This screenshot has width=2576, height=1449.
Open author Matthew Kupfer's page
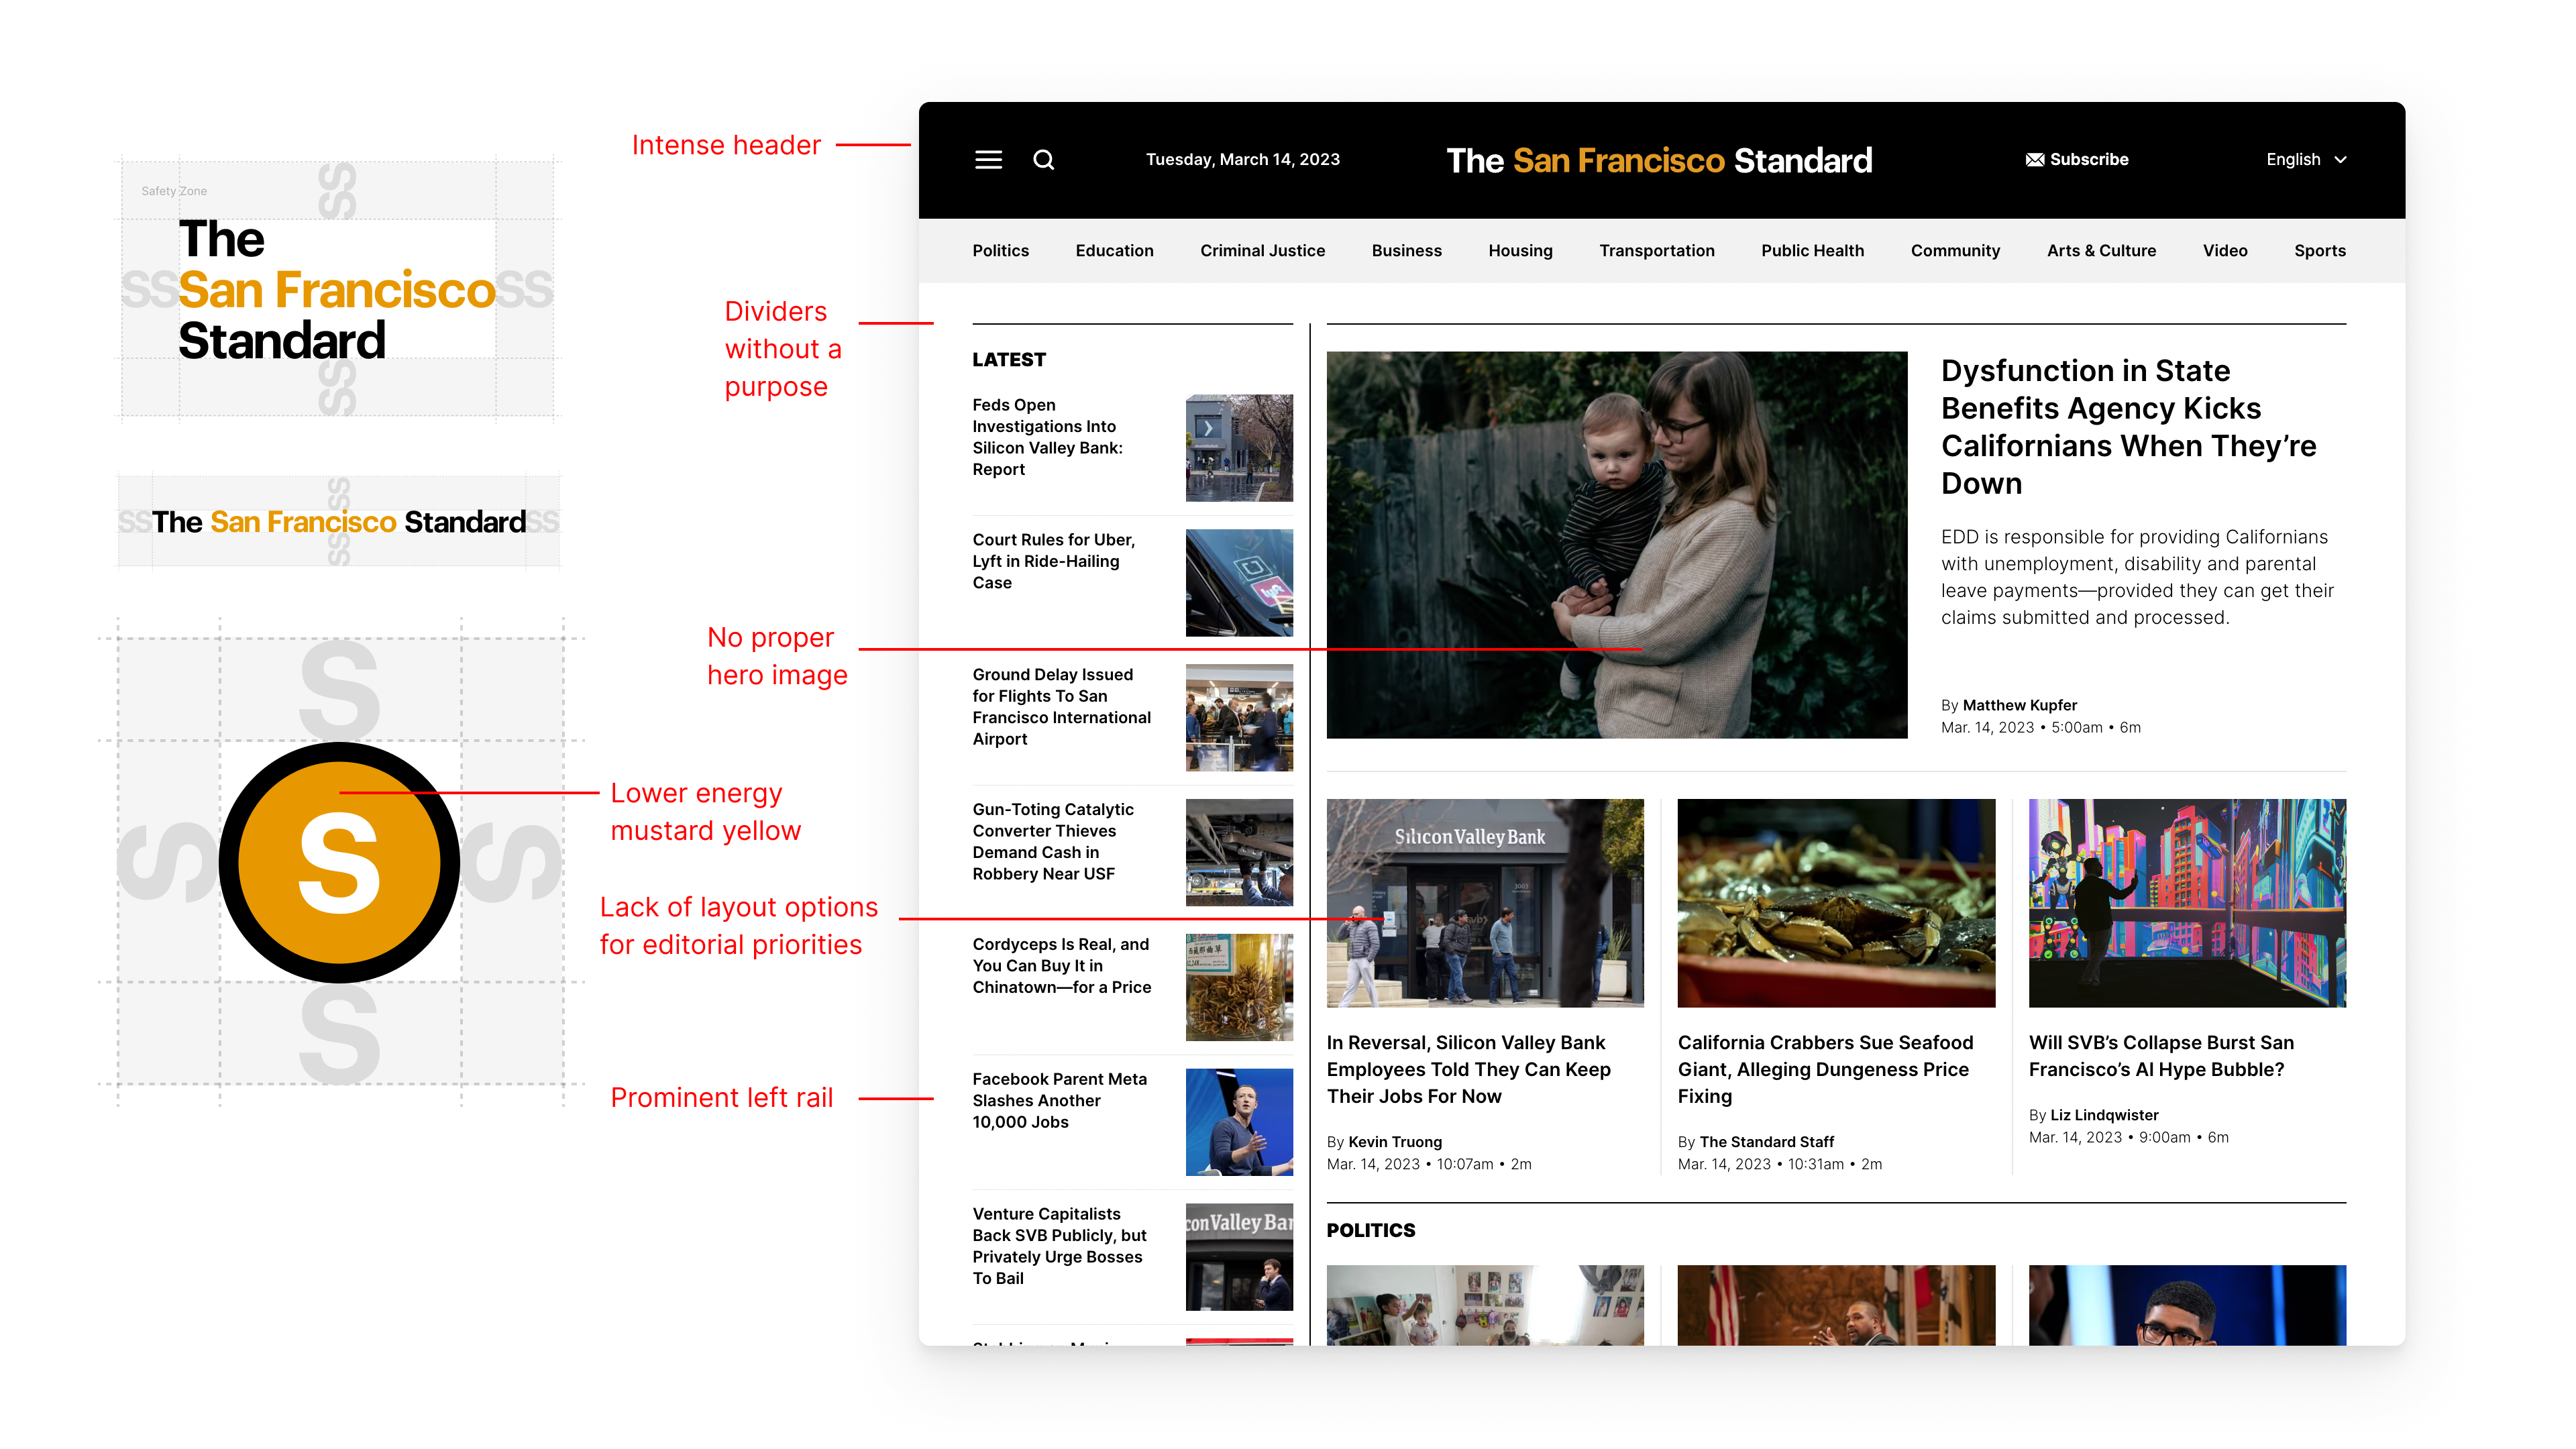pos(2019,705)
